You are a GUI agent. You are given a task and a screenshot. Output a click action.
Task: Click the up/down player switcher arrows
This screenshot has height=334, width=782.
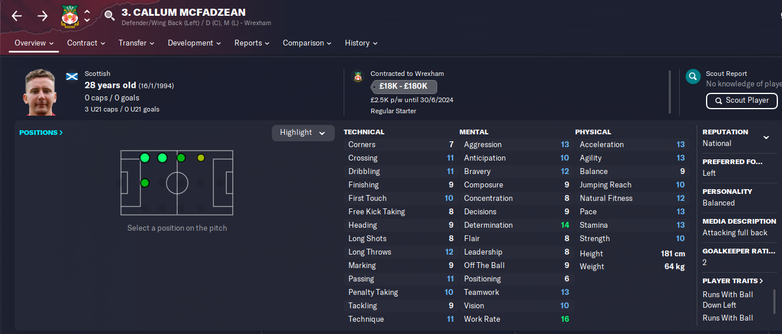87,16
